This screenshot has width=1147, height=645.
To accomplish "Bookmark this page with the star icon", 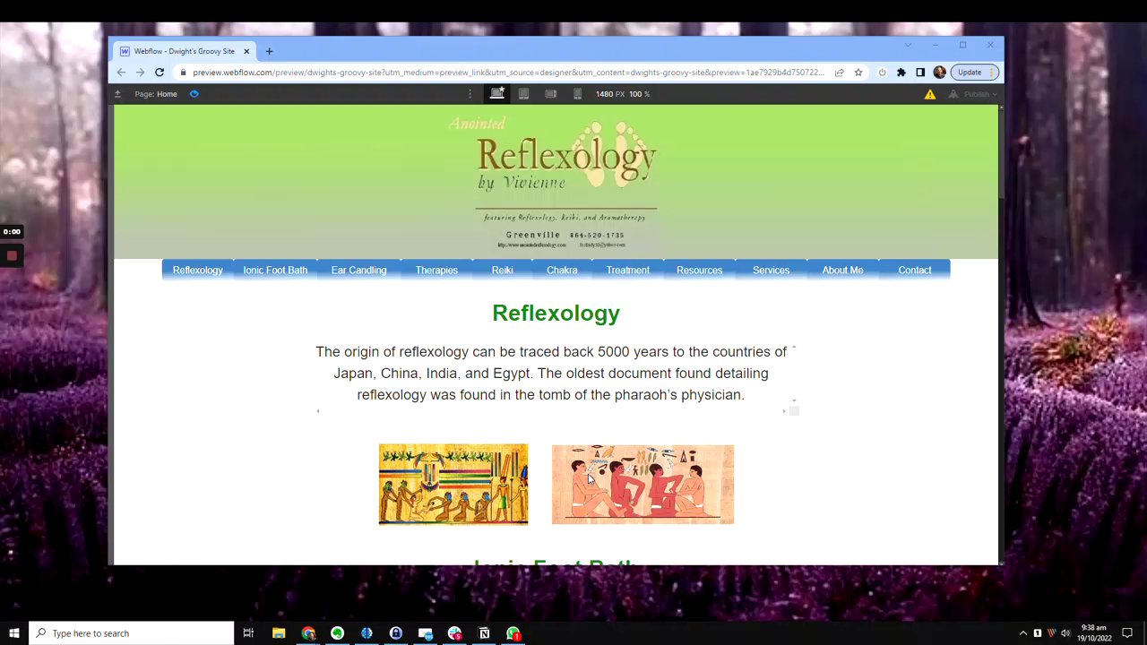I will tap(858, 73).
